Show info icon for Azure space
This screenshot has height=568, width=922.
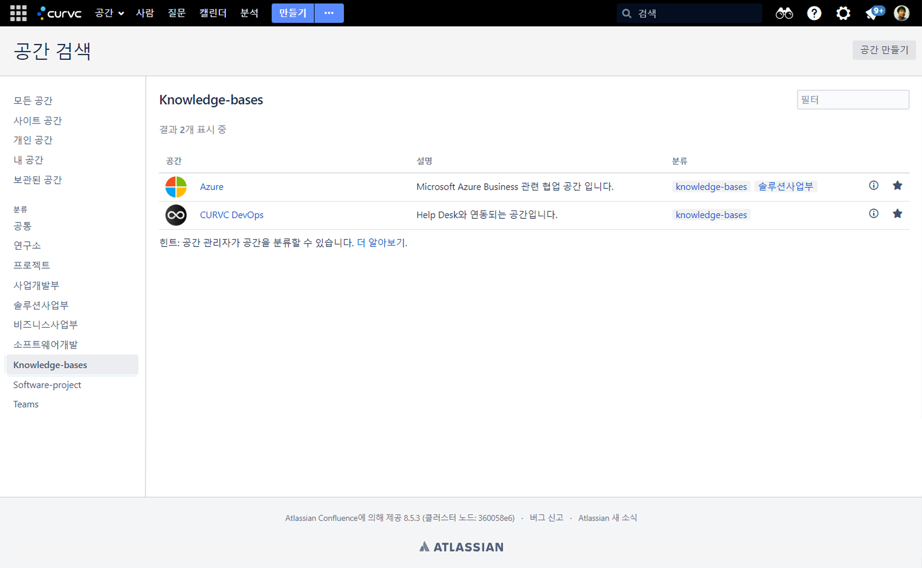[873, 185]
